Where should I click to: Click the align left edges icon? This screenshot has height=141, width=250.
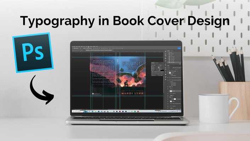(94, 48)
